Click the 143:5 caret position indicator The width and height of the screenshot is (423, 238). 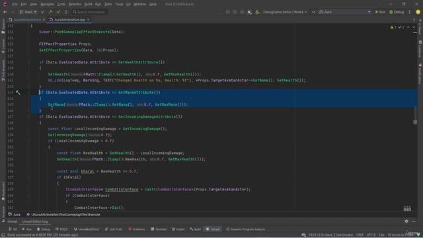pos(330,235)
